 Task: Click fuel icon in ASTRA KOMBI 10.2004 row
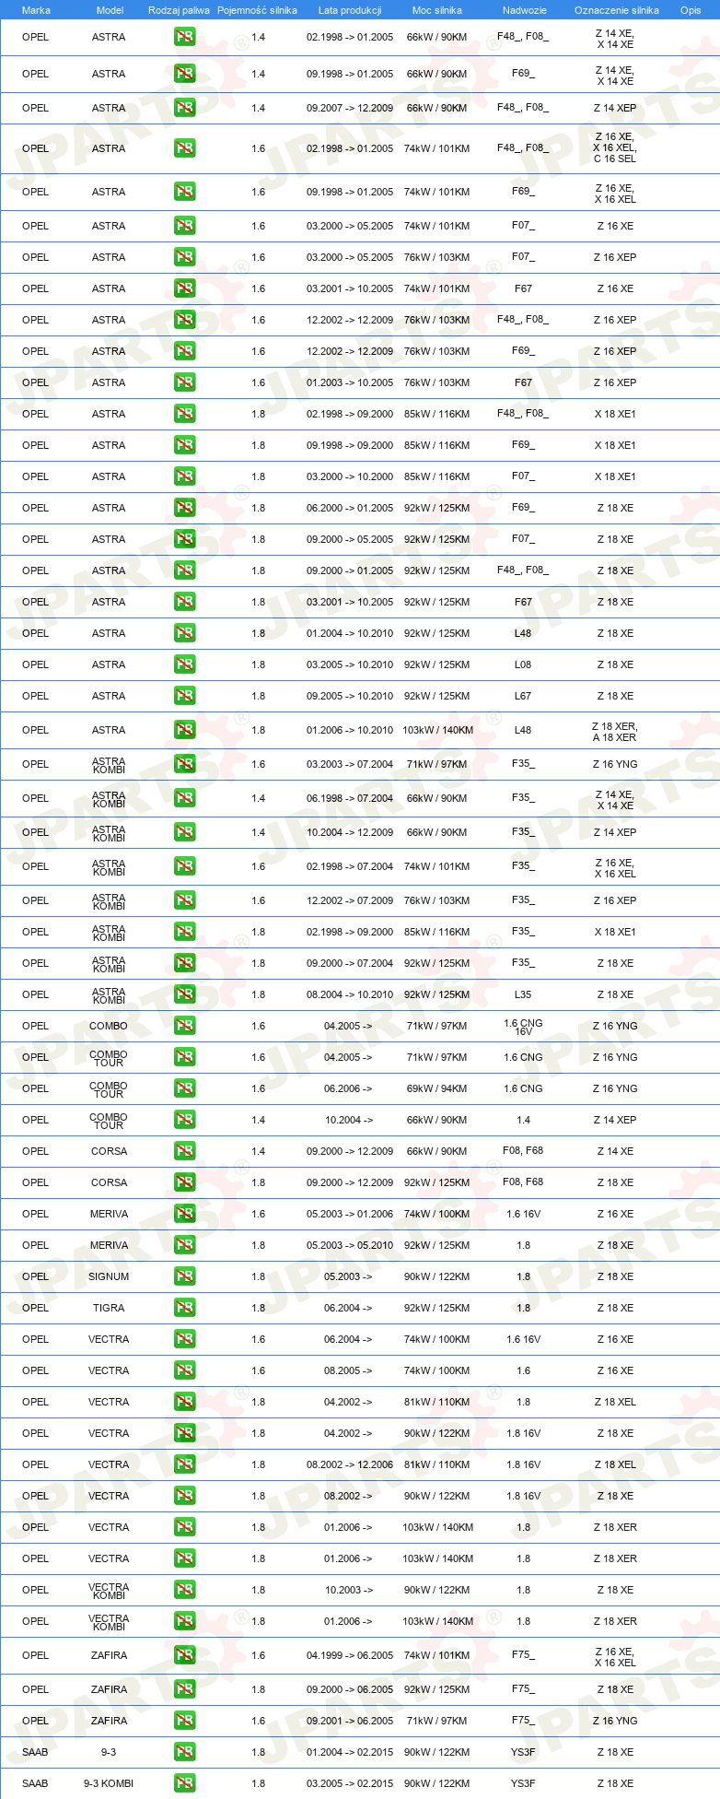pos(184,831)
